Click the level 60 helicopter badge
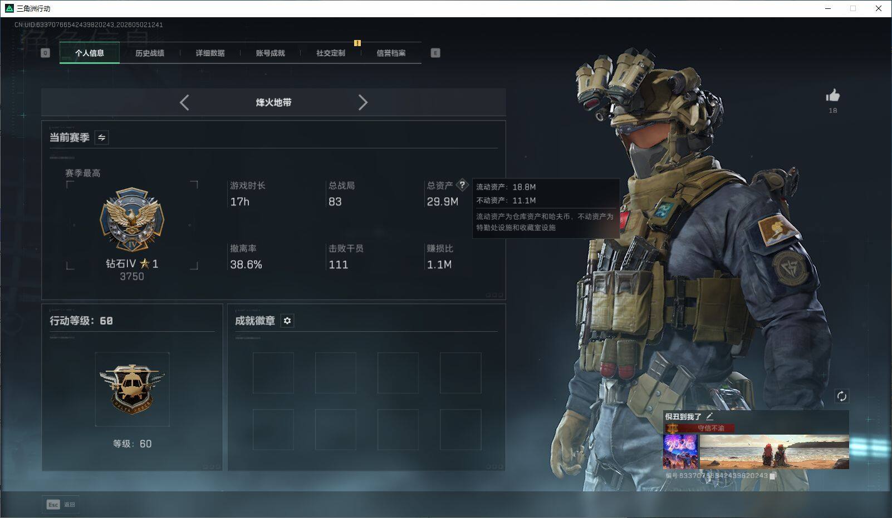892x518 pixels. [x=132, y=389]
